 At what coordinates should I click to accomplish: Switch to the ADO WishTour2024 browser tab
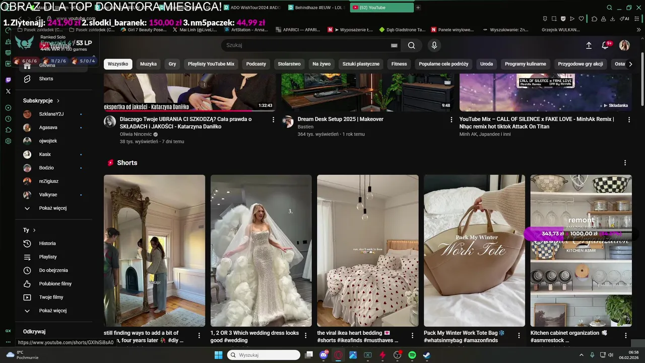(252, 8)
